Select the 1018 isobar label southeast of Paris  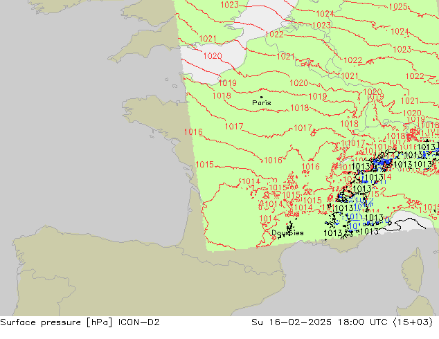[300, 108]
